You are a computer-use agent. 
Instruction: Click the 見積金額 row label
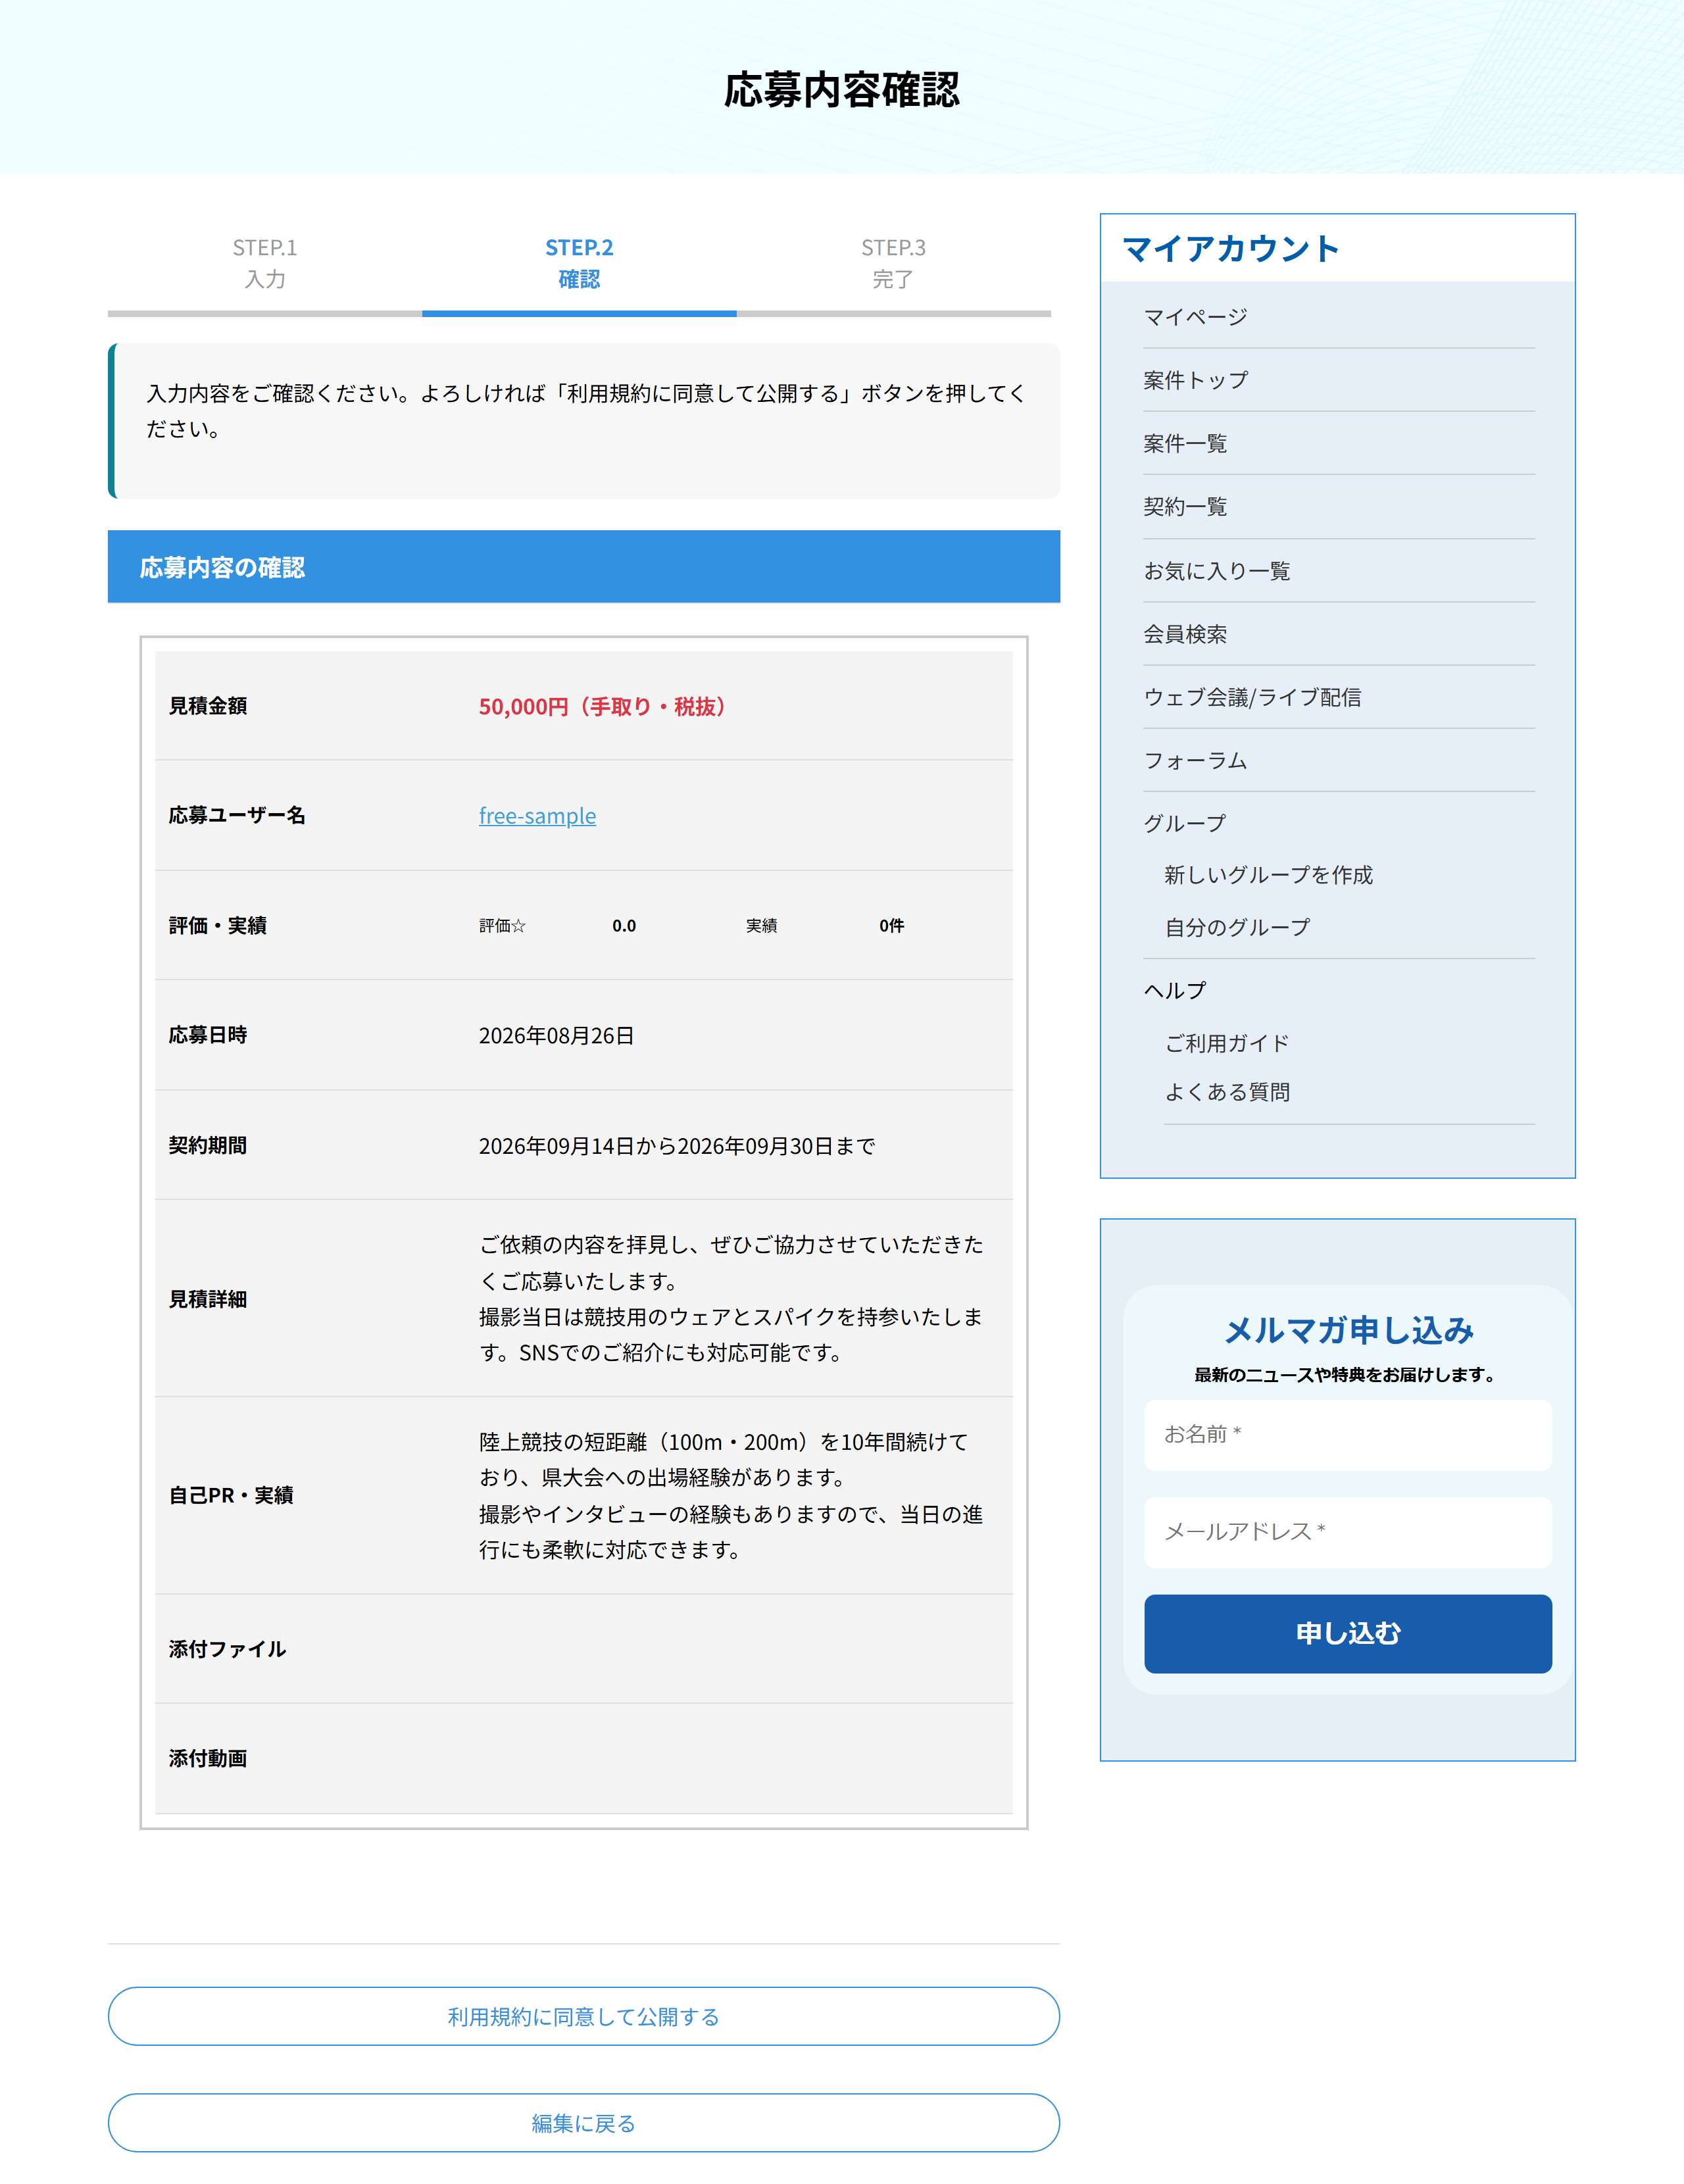208,706
